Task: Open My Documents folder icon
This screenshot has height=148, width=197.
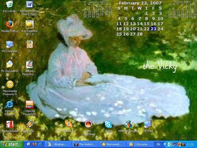Action: coord(10,66)
